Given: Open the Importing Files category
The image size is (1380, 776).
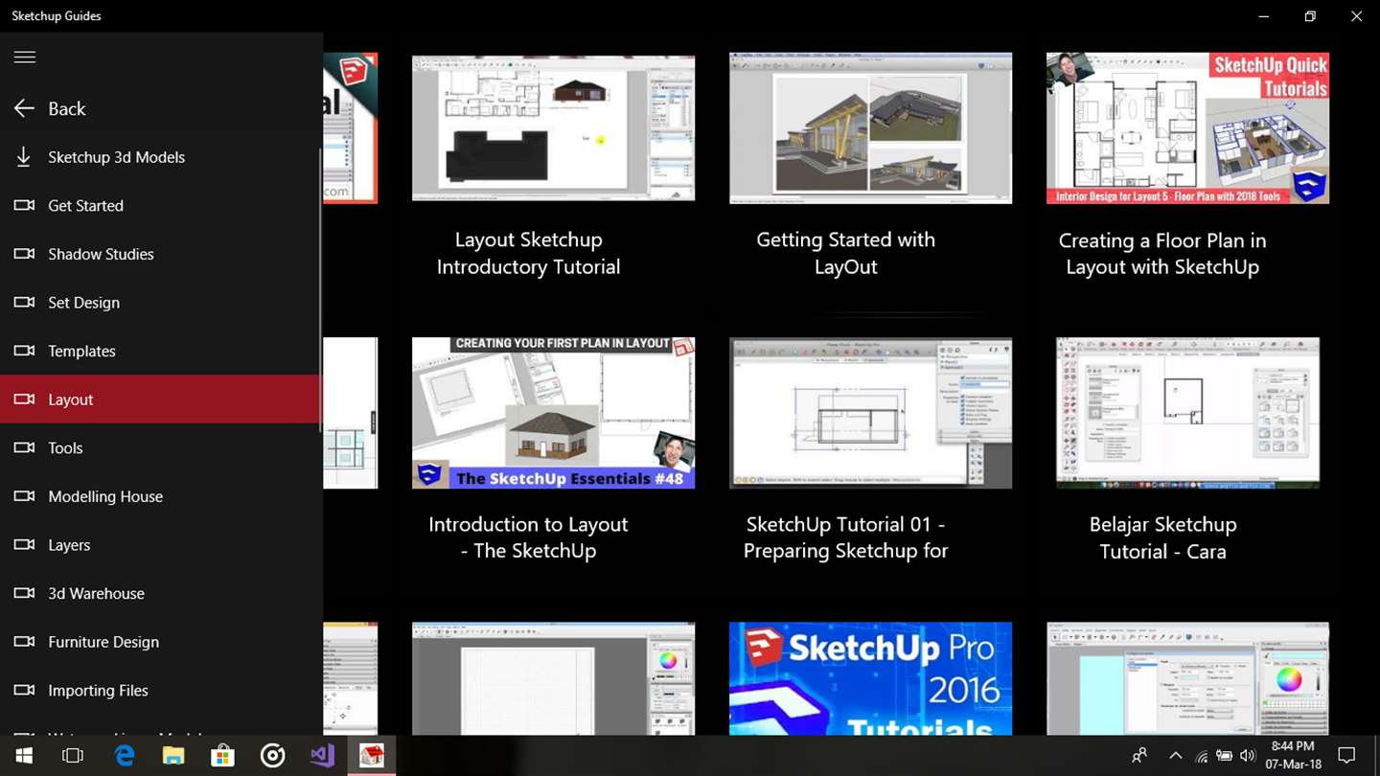Looking at the screenshot, I should 161,690.
